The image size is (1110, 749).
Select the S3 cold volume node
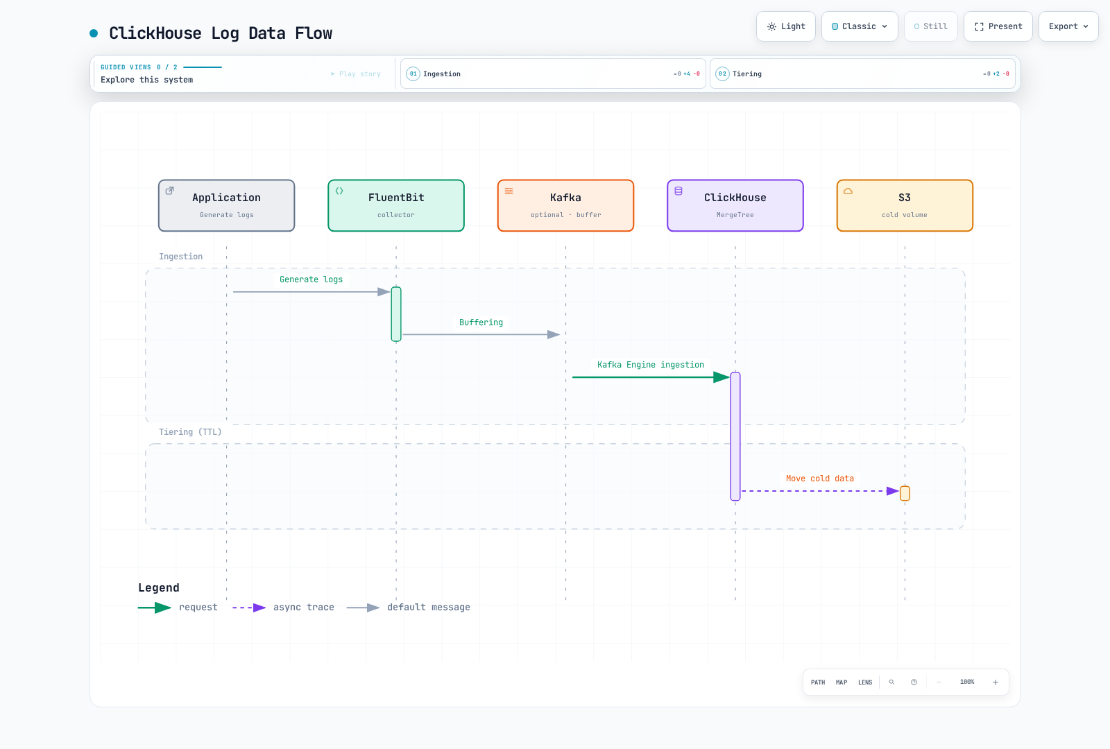pos(905,205)
